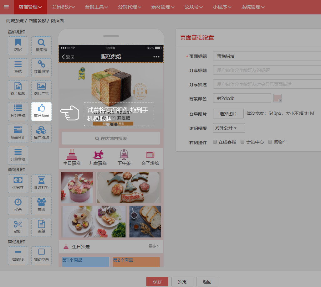Choose the 图片广告 component

(x=41, y=89)
